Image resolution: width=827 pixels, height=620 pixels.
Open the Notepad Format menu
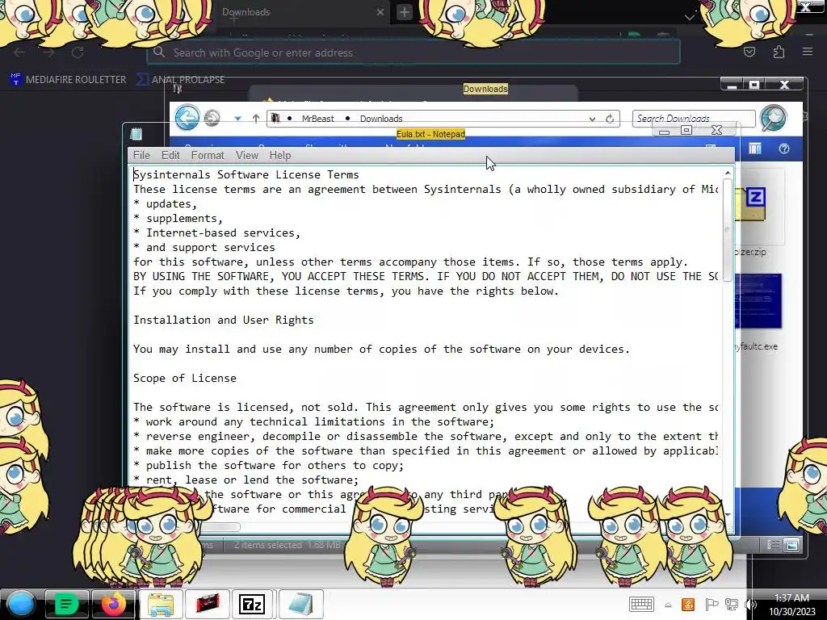point(208,155)
